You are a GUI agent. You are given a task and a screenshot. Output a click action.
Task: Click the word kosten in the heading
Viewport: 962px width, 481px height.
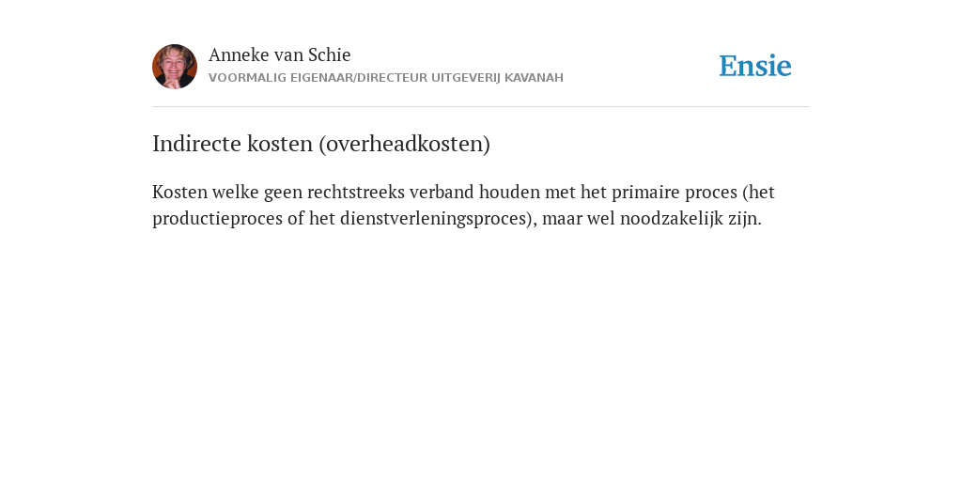(280, 144)
